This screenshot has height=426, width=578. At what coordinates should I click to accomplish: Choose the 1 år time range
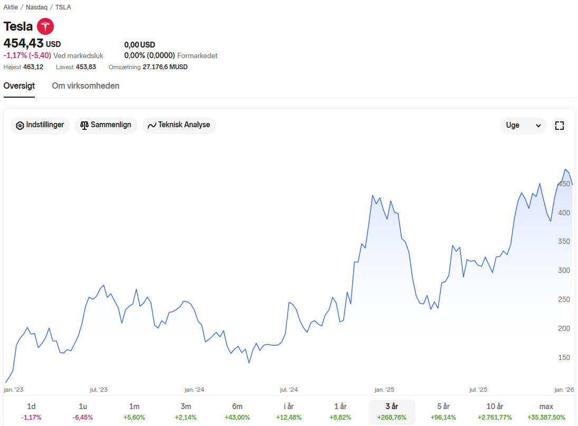pyautogui.click(x=340, y=412)
